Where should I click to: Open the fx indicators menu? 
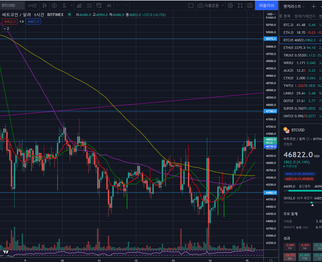click(x=64, y=6)
